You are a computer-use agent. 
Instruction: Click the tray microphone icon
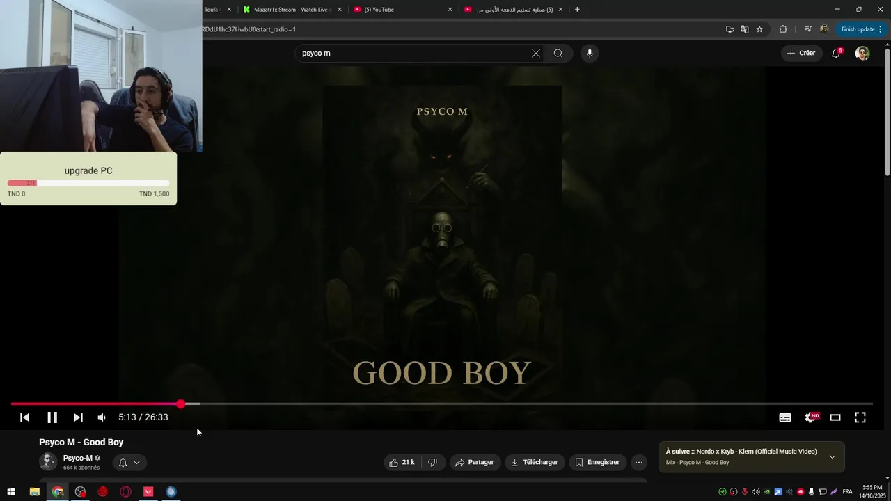tap(812, 492)
